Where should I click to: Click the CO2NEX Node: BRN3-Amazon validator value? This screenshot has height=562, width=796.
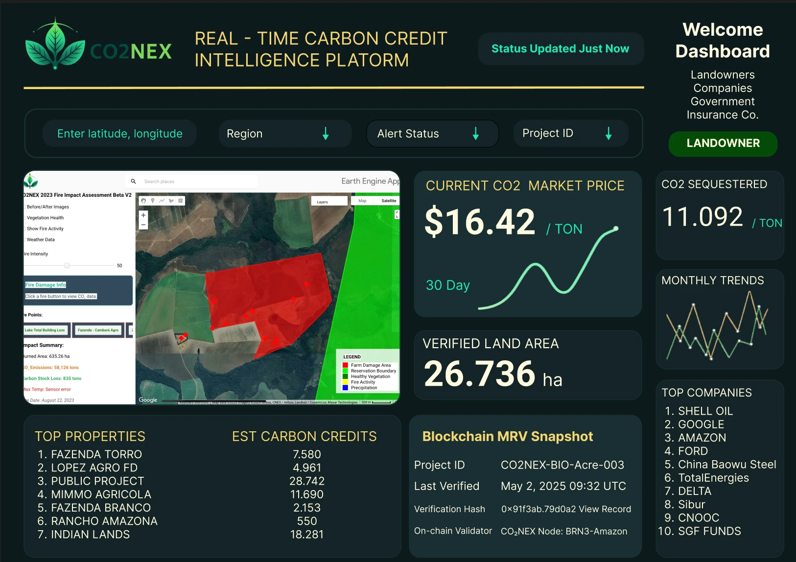pos(564,532)
